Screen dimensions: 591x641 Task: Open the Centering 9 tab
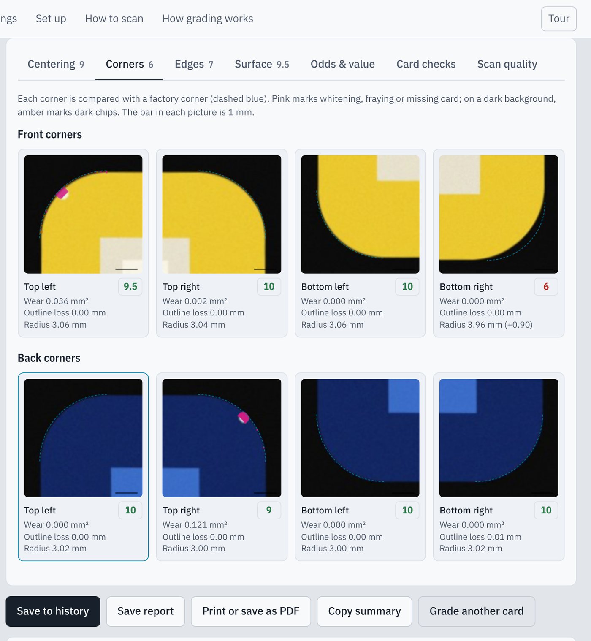[56, 64]
